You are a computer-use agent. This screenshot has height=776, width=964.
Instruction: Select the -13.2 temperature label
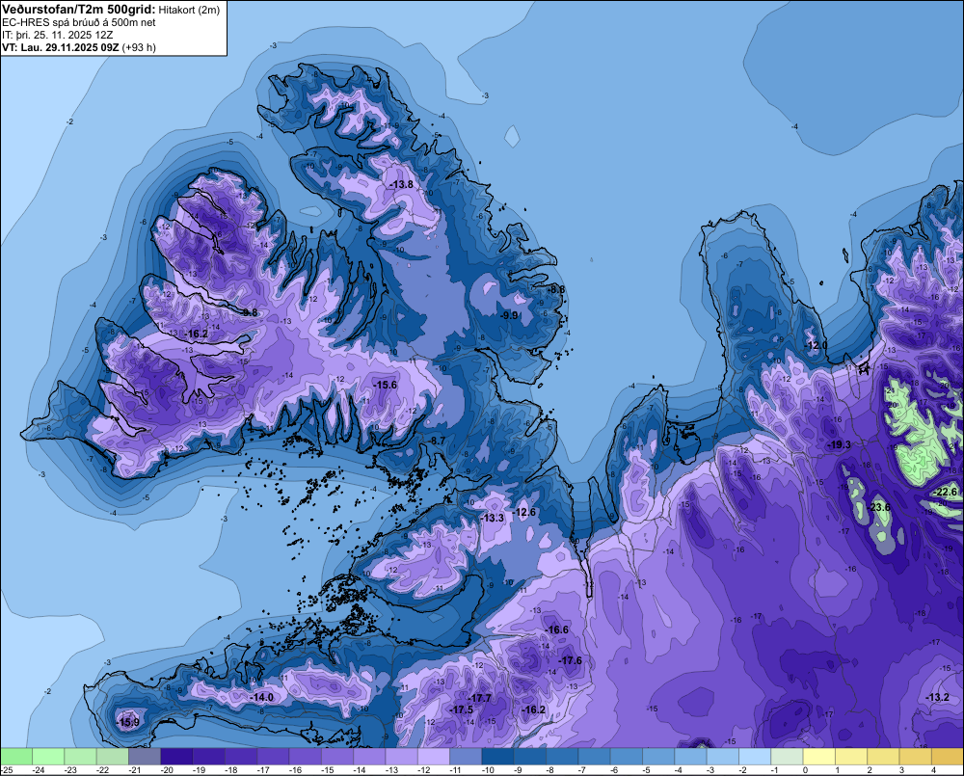pos(937,697)
